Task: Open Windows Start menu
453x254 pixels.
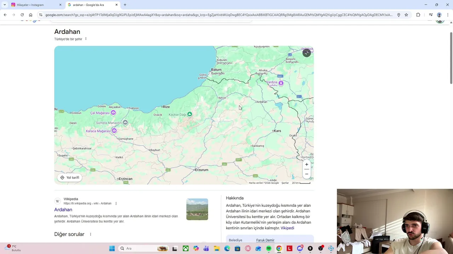Action: [x=112, y=248]
